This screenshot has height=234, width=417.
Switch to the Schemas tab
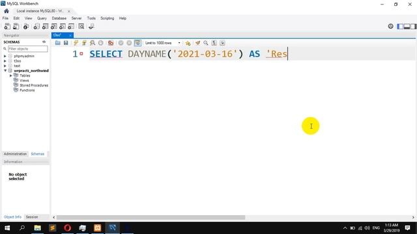tap(38, 154)
